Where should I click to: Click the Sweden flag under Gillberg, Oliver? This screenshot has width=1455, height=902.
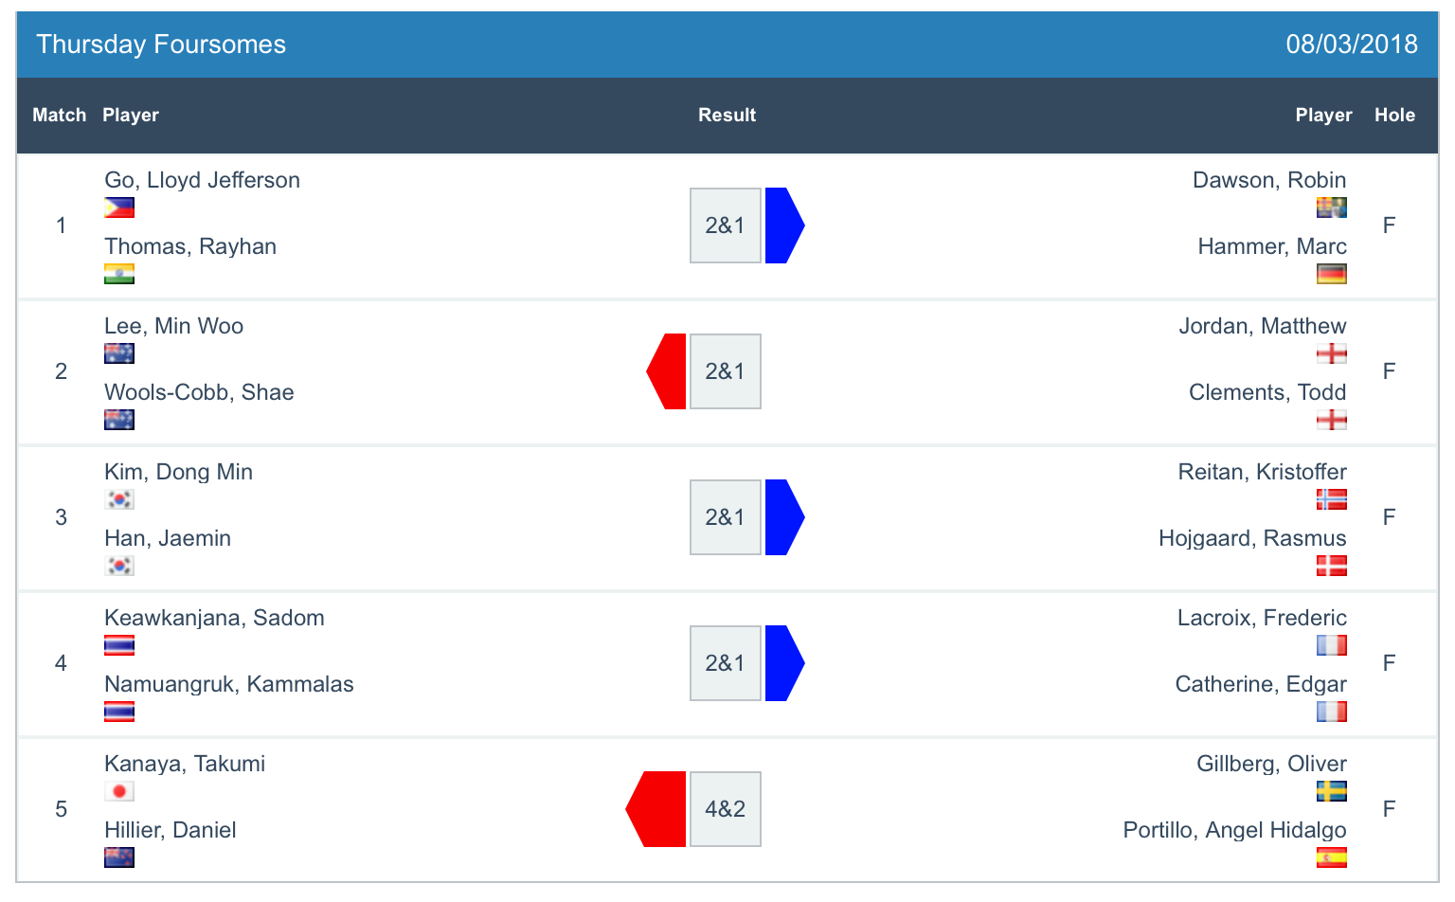click(x=1332, y=791)
